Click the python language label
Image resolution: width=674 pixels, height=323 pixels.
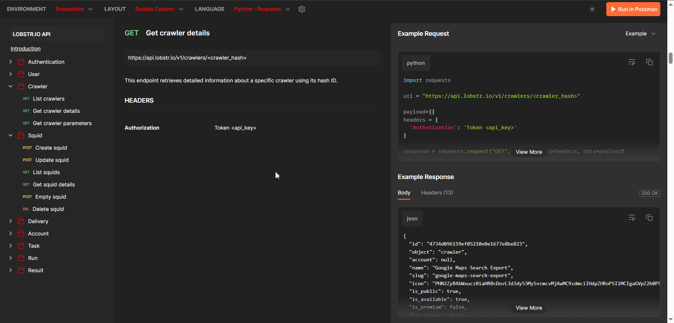pos(416,63)
